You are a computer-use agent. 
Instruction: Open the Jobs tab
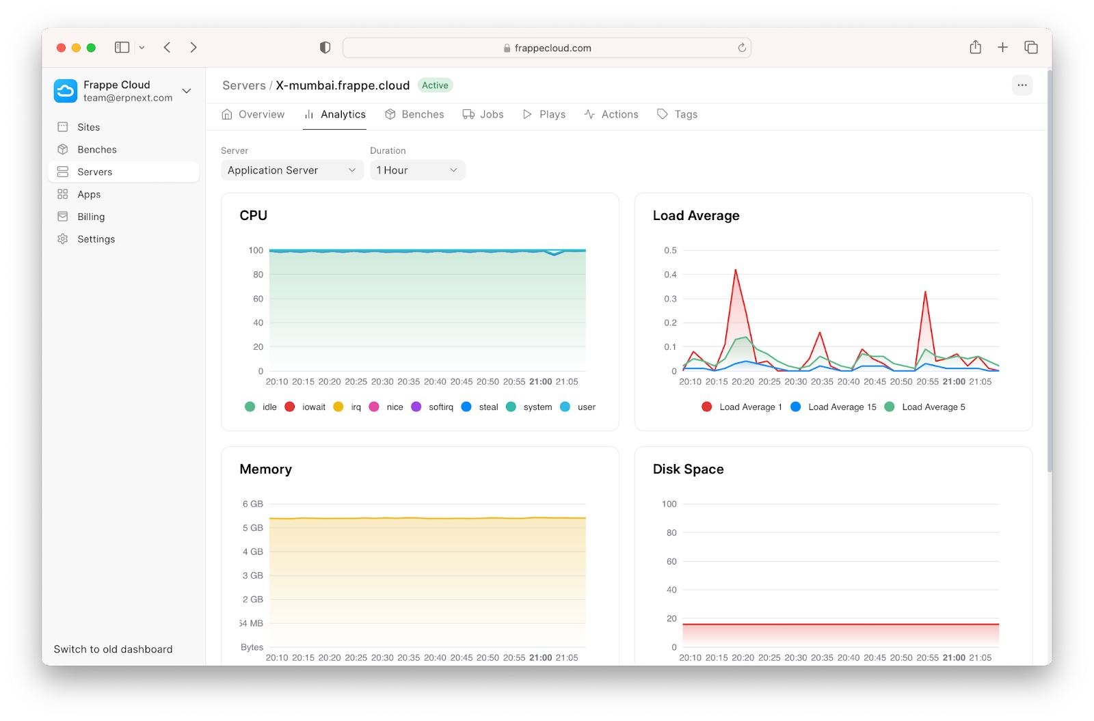tap(483, 114)
